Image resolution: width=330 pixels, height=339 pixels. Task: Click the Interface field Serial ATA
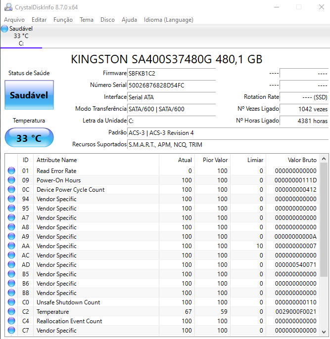(171, 97)
